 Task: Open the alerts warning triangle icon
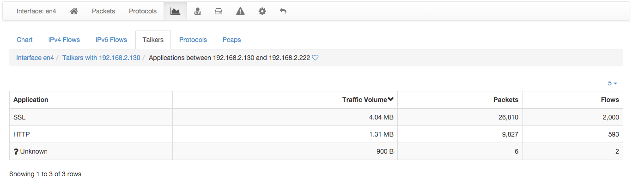240,11
